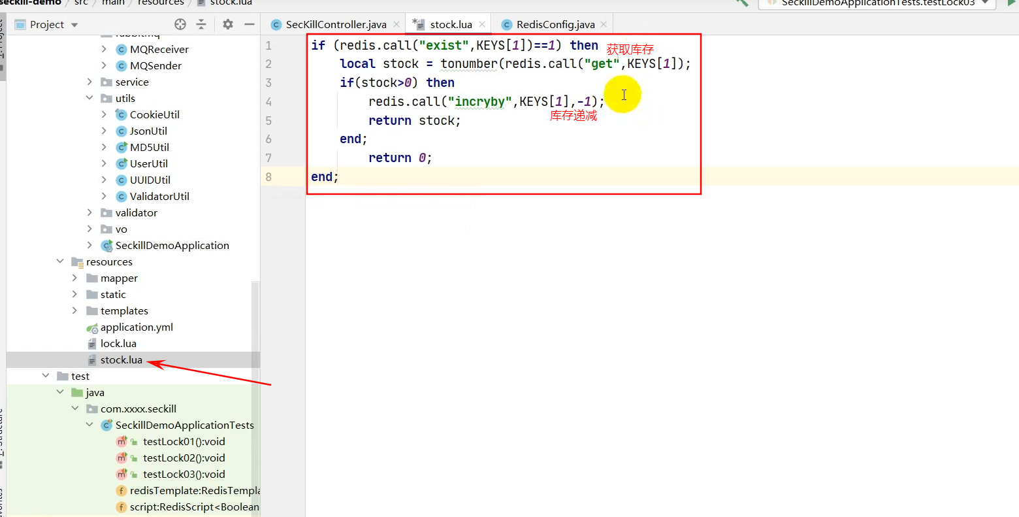Click the SeckillDemoApplicationTests class icon
The height and width of the screenshot is (517, 1019).
[x=106, y=425]
